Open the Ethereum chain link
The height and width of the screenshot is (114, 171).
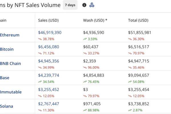[x=10, y=35]
